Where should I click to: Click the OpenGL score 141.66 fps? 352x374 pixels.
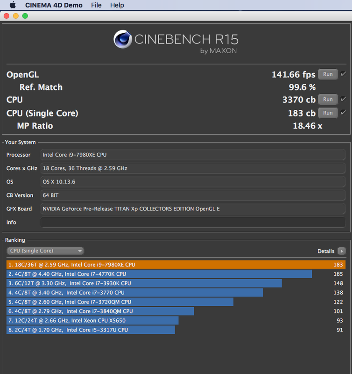294,75
